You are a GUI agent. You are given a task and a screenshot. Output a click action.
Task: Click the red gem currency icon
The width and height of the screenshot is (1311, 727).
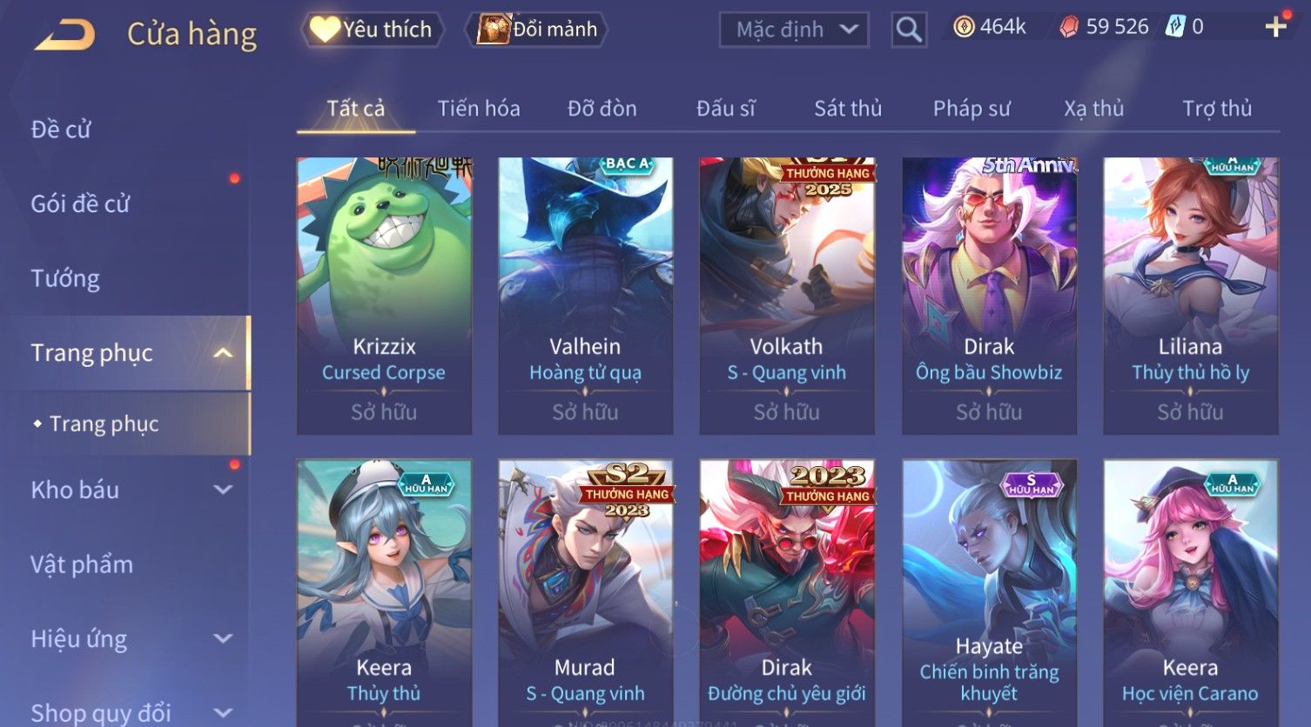pos(1068,28)
